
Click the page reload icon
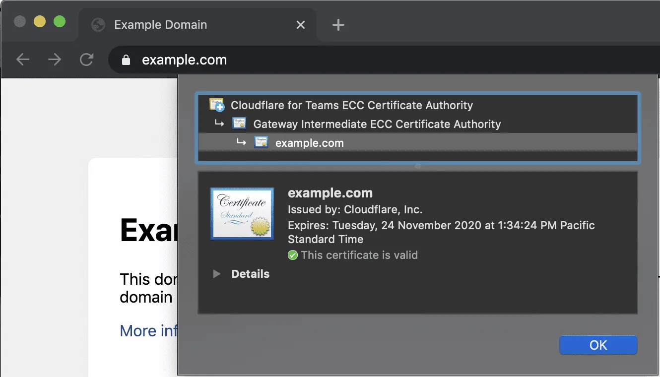[87, 60]
